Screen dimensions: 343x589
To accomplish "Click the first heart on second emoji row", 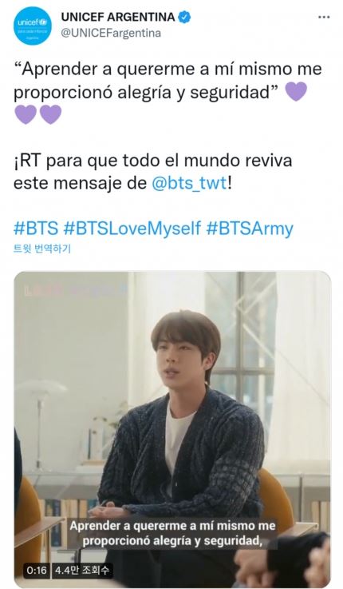I will pos(26,114).
